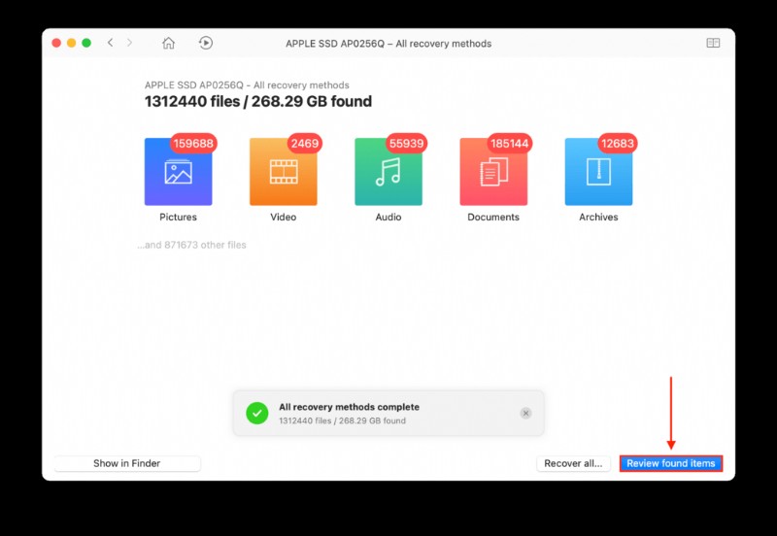Click the Audio label text
777x536 pixels.
388,217
